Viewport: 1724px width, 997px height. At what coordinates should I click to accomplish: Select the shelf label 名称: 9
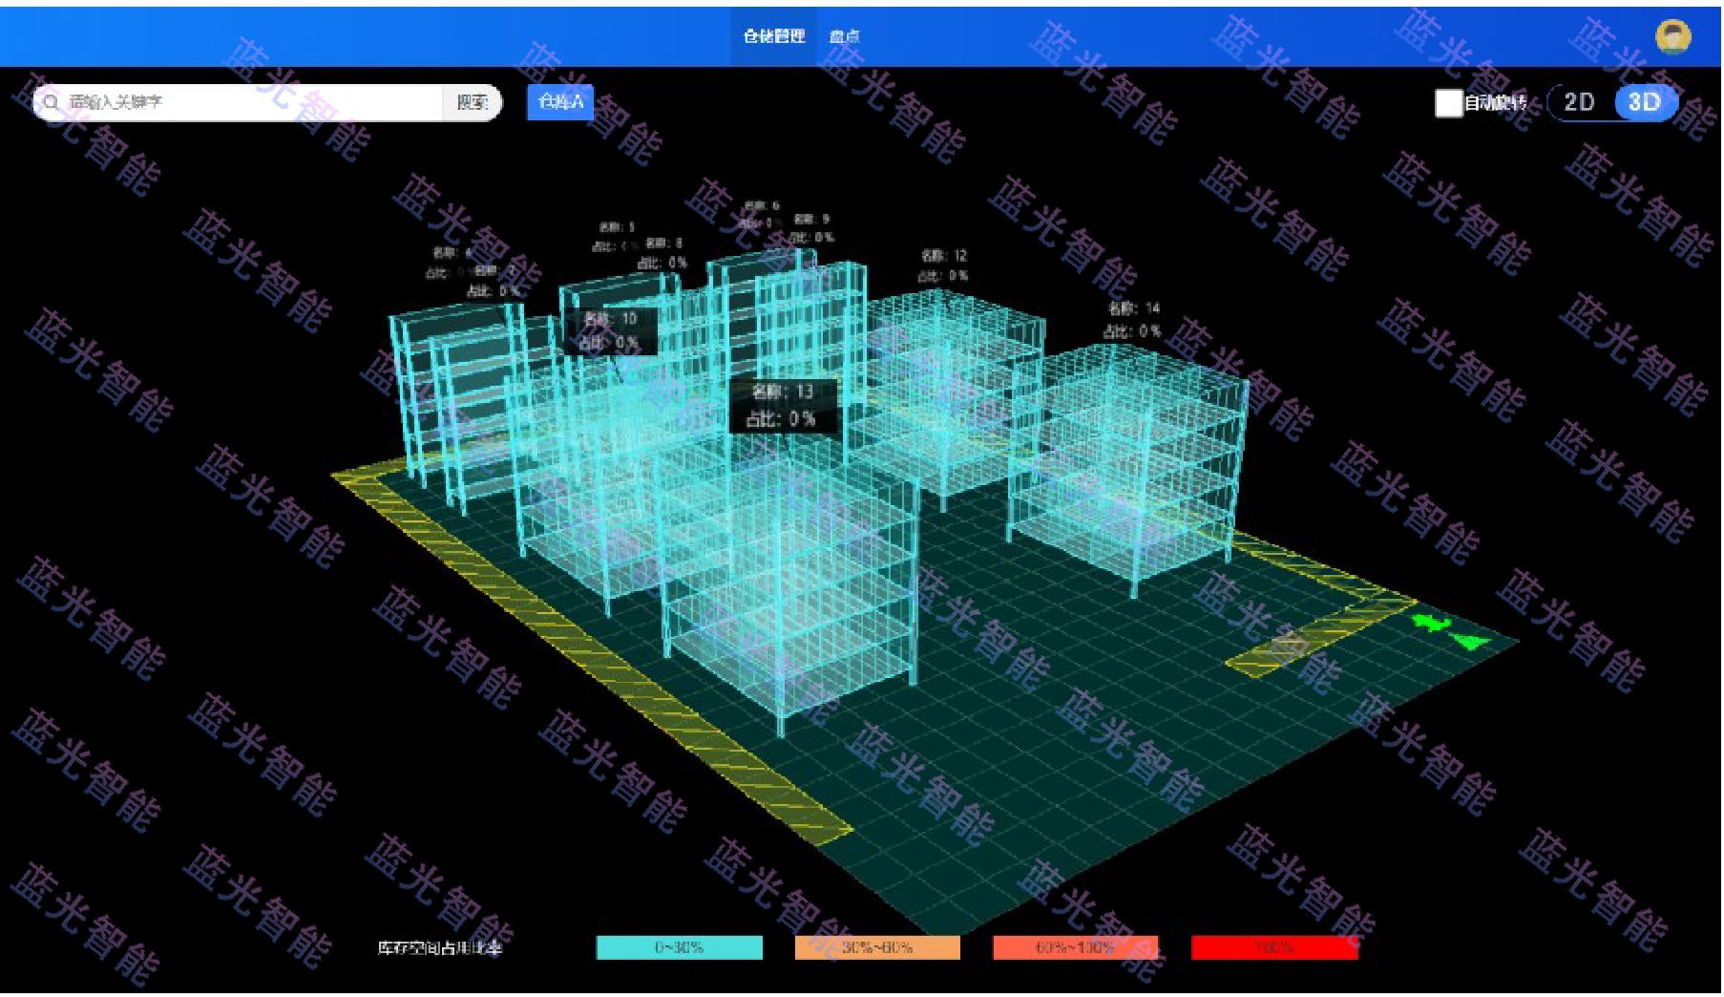pyautogui.click(x=811, y=228)
